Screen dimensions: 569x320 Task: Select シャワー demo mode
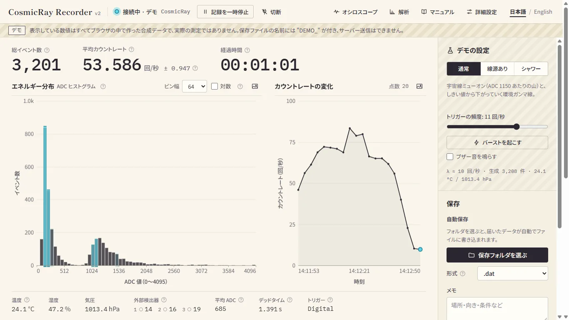(x=531, y=69)
